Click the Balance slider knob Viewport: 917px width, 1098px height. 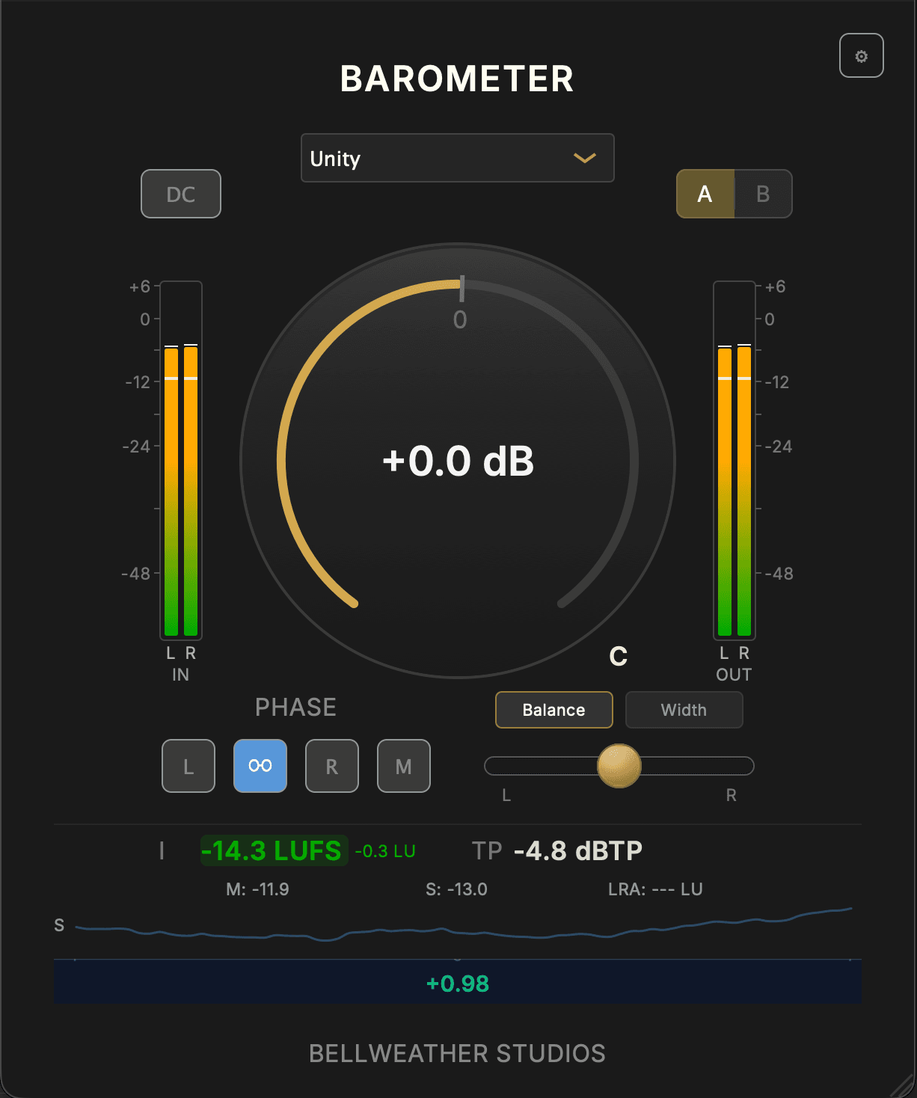(x=619, y=766)
